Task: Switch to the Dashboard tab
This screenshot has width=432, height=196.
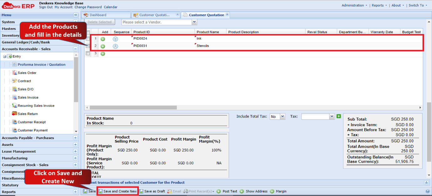Action: [x=106, y=15]
